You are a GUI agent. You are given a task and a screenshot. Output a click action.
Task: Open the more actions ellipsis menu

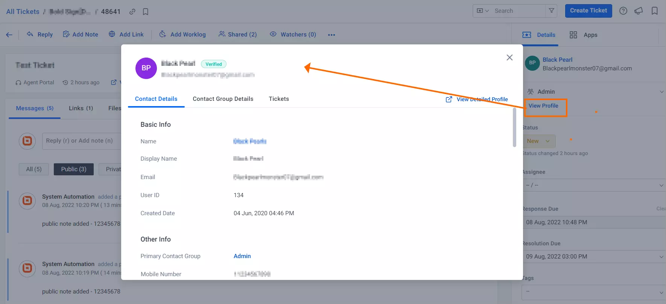(x=331, y=35)
